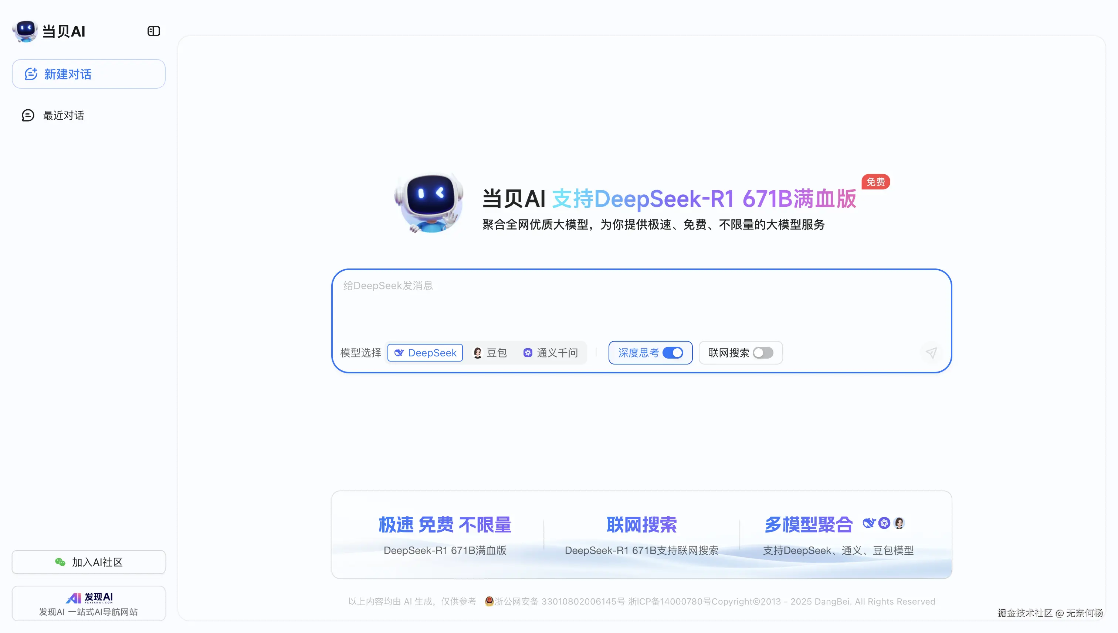The width and height of the screenshot is (1118, 633).
Task: Click the 当贝AI robot logo in sidebar
Action: coord(26,31)
